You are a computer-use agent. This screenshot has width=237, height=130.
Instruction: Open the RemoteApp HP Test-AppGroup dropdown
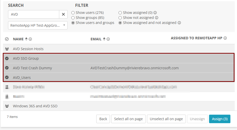[38, 25]
